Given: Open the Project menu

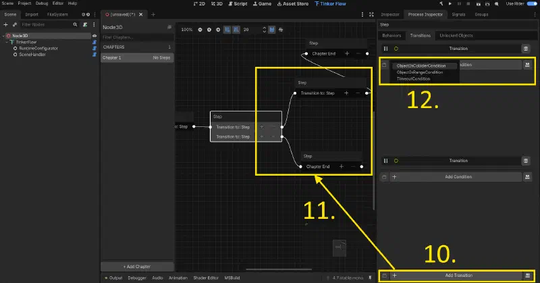Looking at the screenshot, I should pos(24,3).
